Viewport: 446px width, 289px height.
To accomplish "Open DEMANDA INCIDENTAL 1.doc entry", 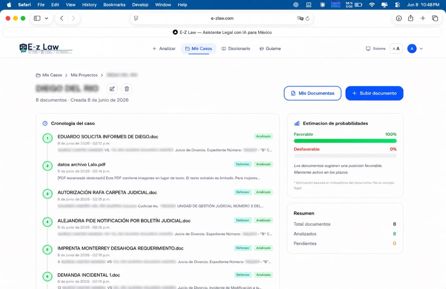I will tap(89, 275).
